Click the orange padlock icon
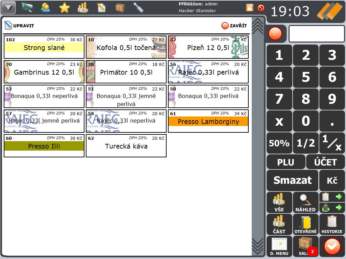Screen dimensions: 346x259 coord(250,8)
